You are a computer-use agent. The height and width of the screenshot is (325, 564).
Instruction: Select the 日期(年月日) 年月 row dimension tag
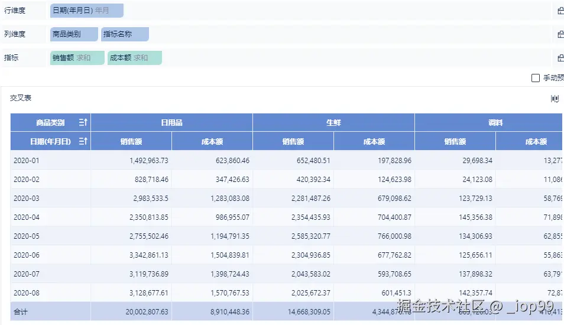(87, 11)
